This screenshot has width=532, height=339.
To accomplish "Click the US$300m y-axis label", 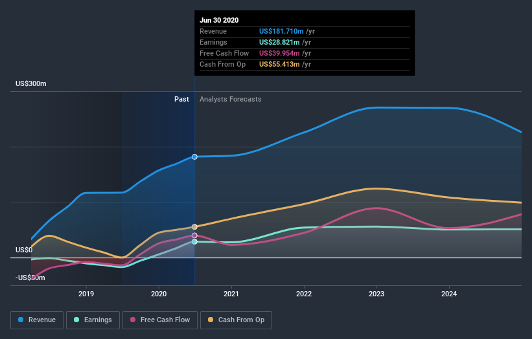I will tap(31, 83).
